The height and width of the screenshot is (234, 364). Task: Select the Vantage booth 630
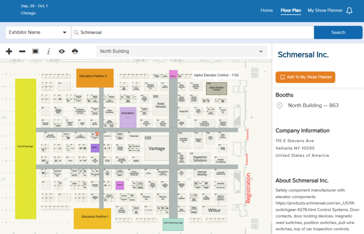click(156, 148)
